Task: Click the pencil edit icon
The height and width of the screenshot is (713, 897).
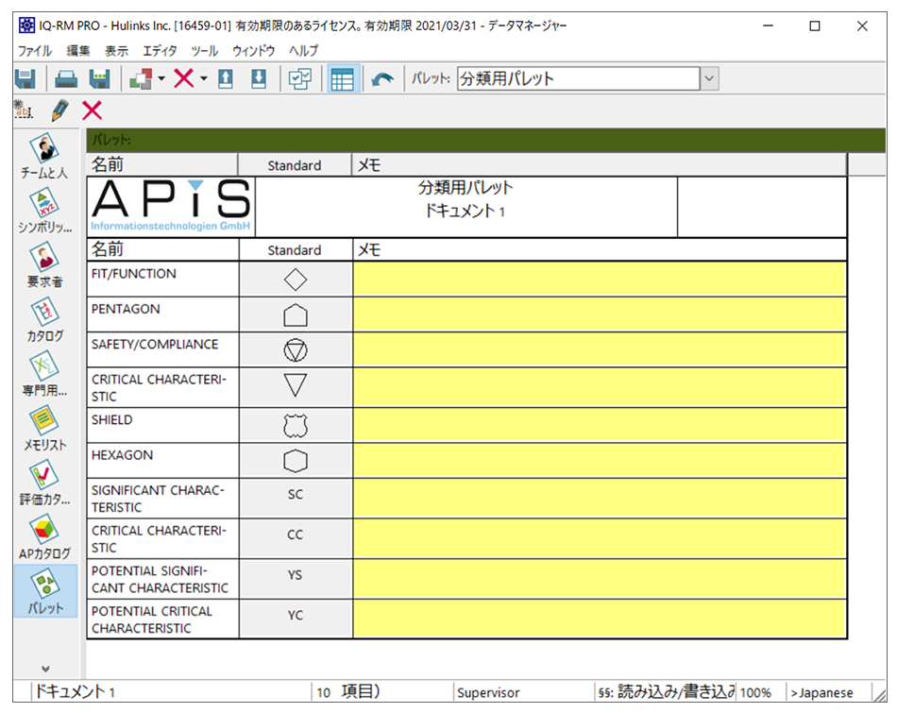Action: coord(59,110)
